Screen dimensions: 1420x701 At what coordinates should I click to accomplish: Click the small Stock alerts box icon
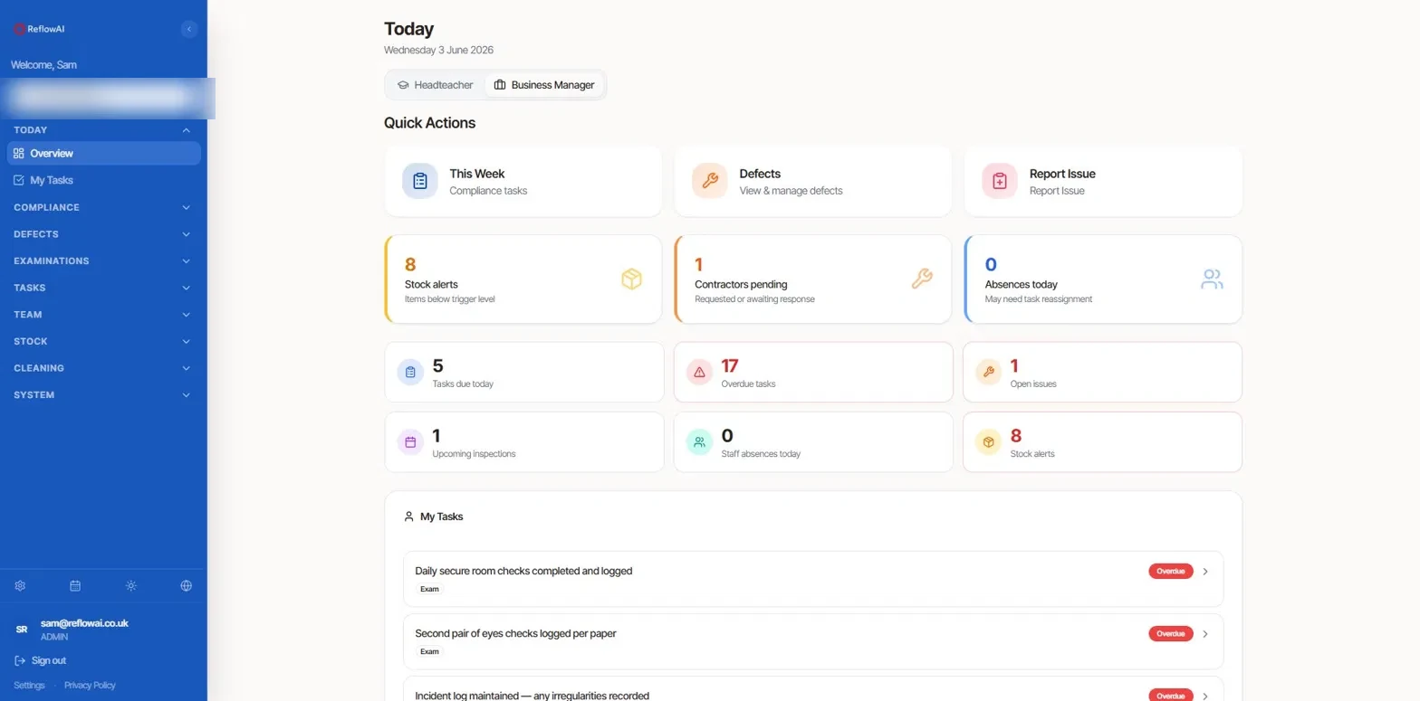989,442
